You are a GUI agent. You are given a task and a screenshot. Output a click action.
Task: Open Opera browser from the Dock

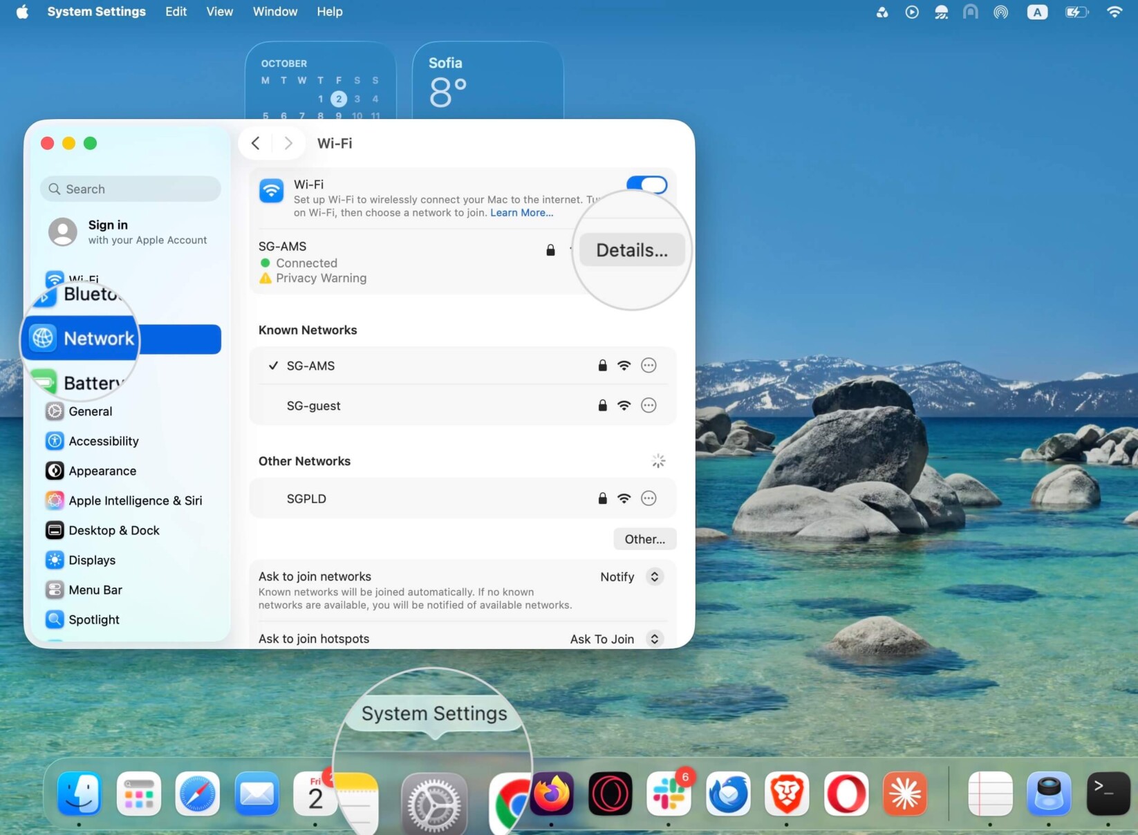pyautogui.click(x=846, y=794)
